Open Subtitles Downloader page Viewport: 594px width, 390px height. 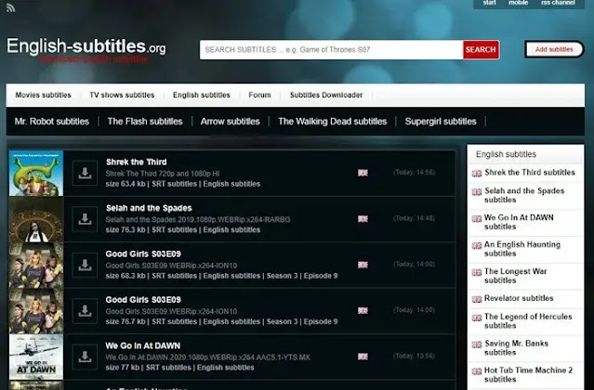[x=326, y=95]
